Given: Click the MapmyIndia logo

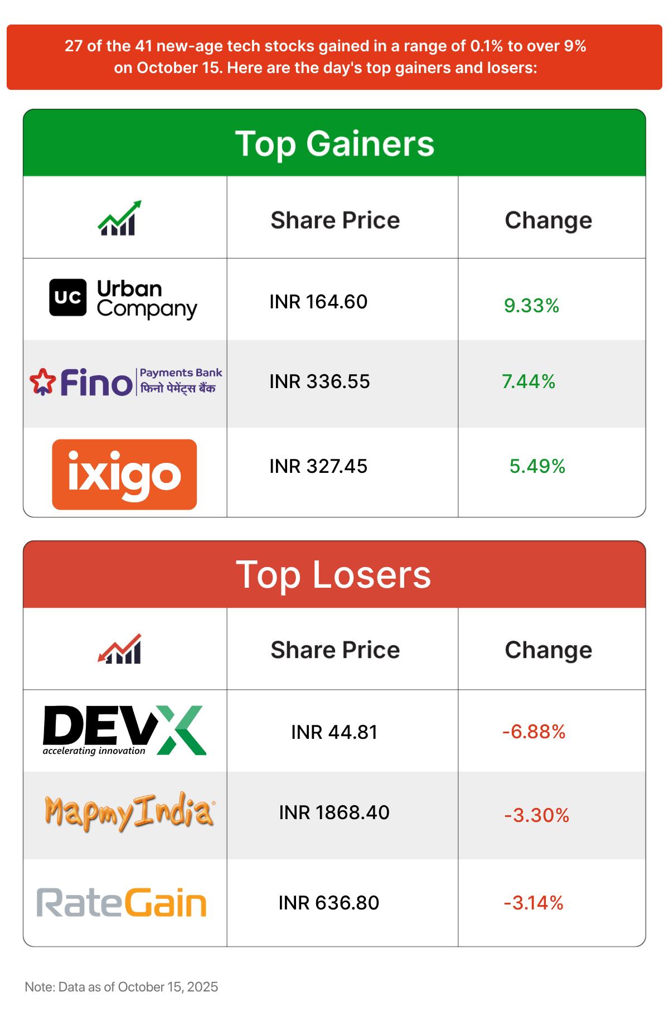Looking at the screenshot, I should tap(129, 812).
